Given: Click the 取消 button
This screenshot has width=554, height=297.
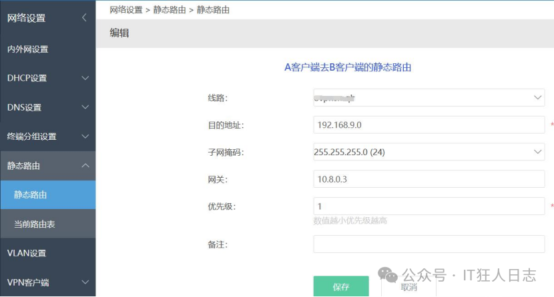Looking at the screenshot, I should [408, 287].
